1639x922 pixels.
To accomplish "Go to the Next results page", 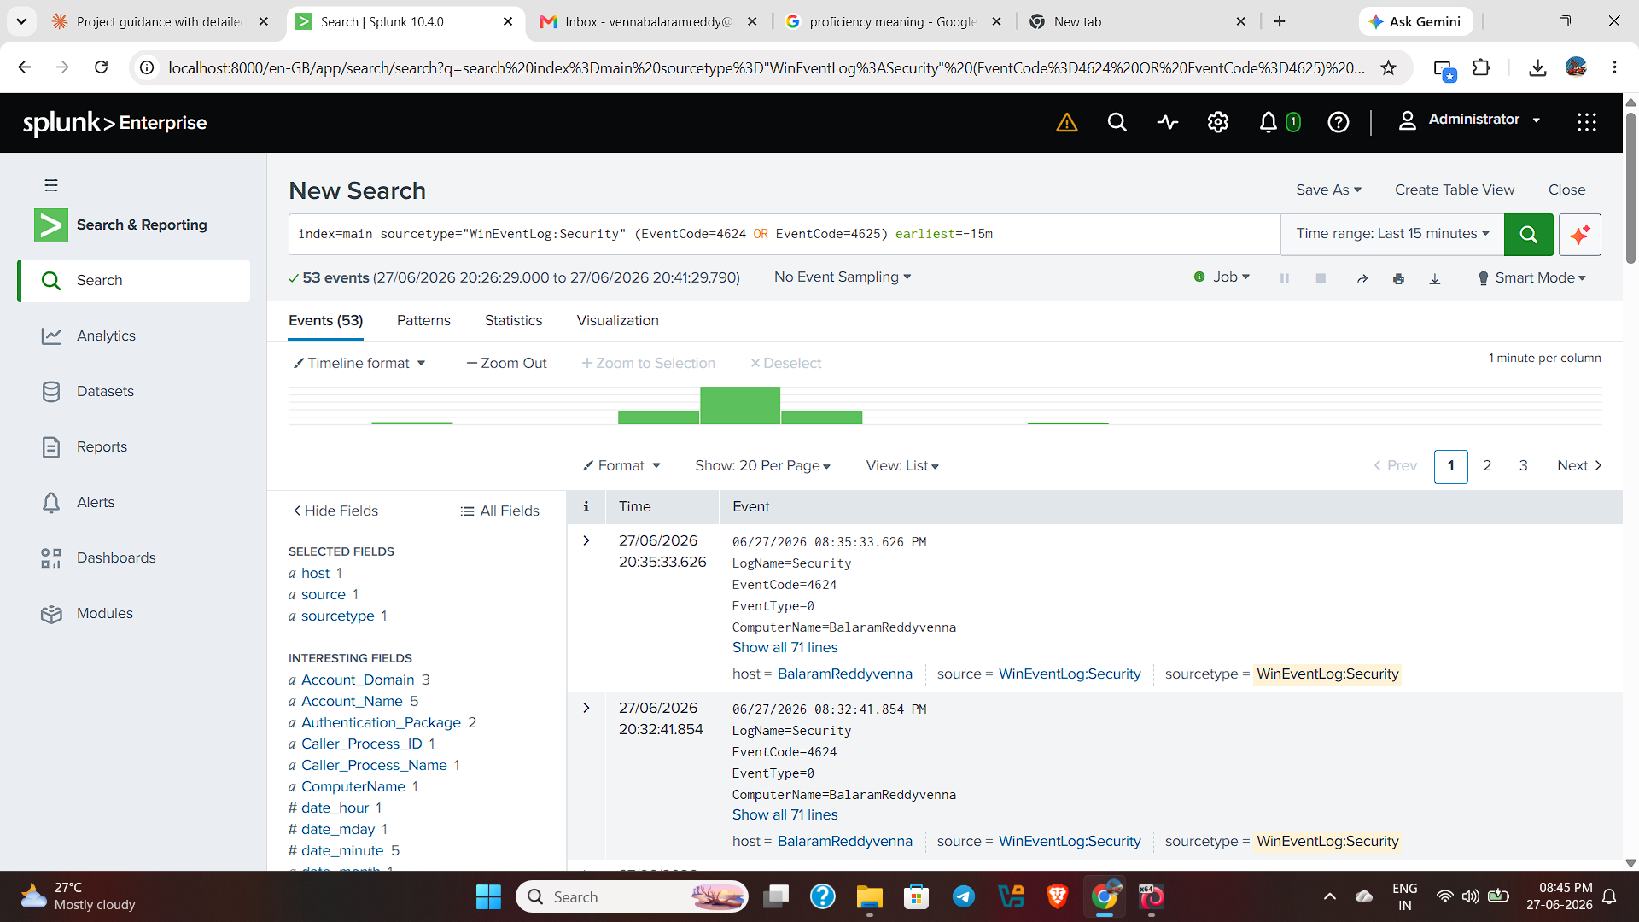I will coord(1578,465).
